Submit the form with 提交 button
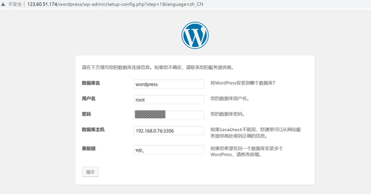 pyautogui.click(x=90, y=172)
